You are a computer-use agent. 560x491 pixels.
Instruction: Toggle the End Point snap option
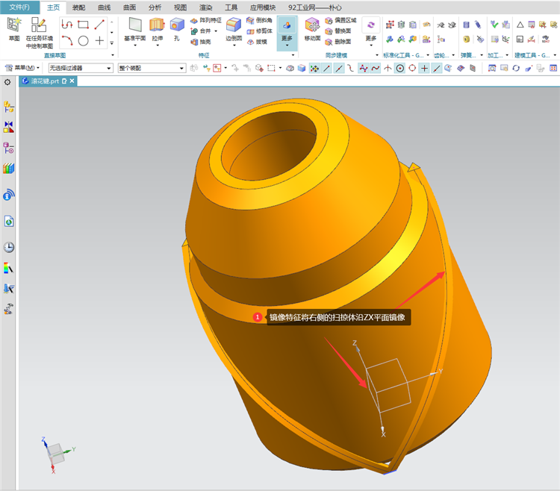(327, 68)
